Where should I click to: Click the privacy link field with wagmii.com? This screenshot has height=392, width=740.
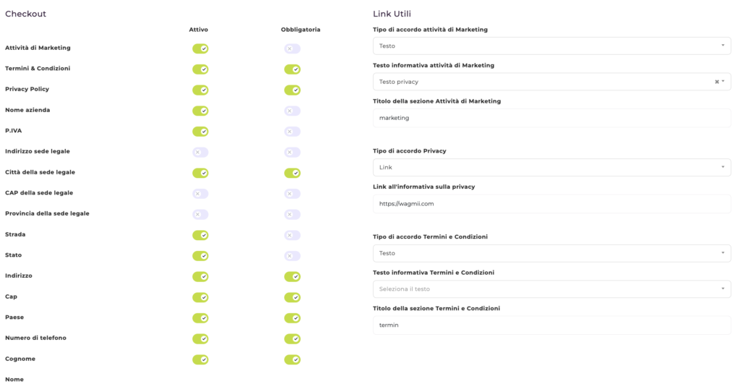(551, 204)
